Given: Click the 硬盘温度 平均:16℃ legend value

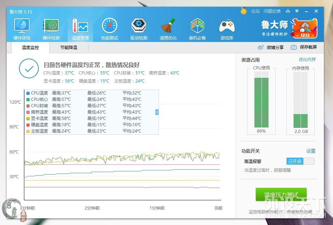Looking at the screenshot, I should point(132,125).
